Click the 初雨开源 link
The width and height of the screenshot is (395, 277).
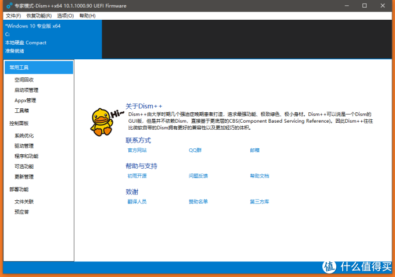point(137,176)
